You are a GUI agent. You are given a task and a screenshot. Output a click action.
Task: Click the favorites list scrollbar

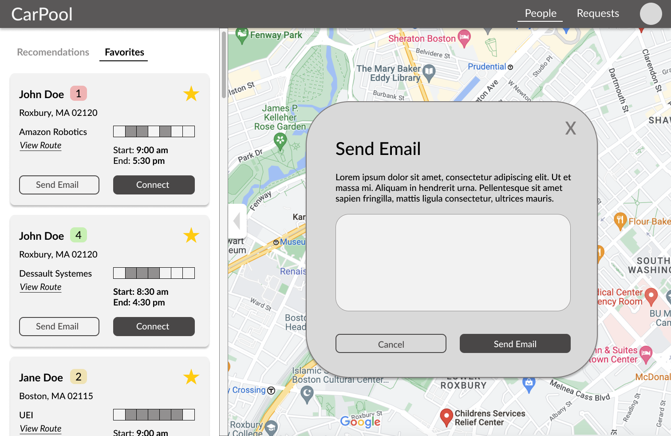click(224, 64)
